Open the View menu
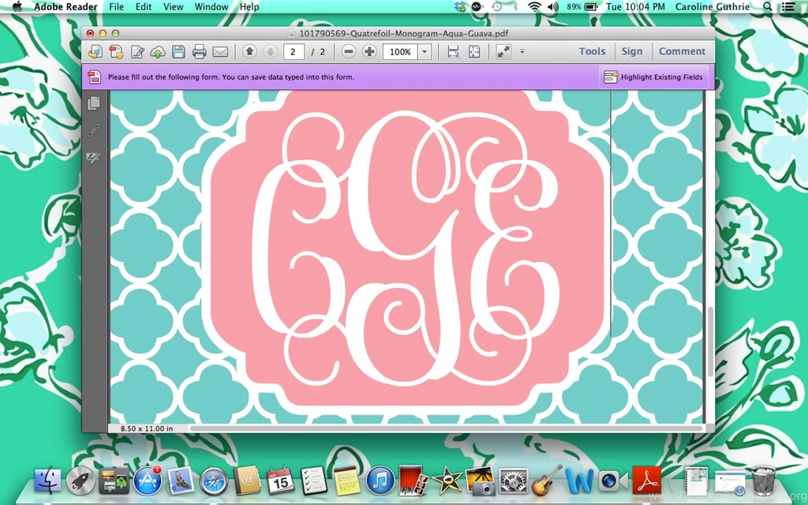 point(173,6)
